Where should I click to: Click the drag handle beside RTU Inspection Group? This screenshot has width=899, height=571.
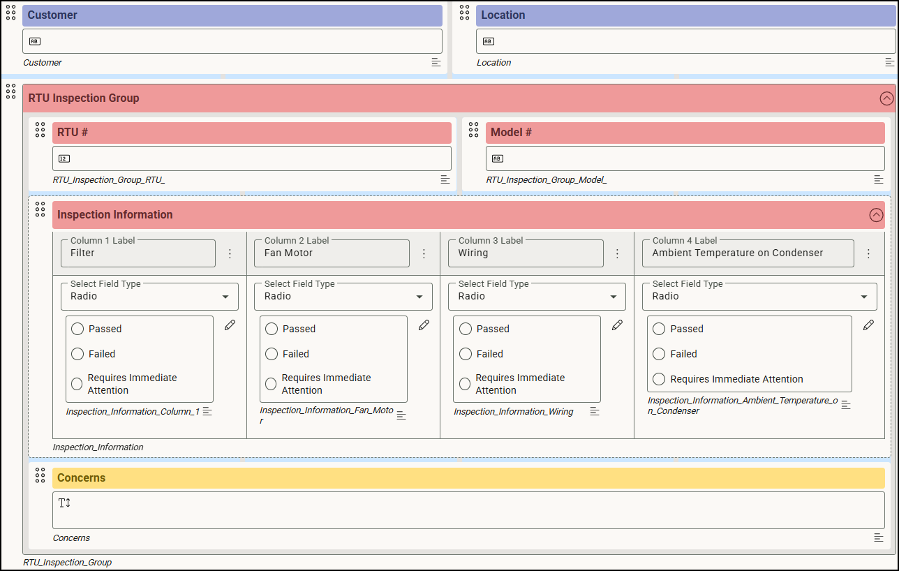click(x=10, y=91)
